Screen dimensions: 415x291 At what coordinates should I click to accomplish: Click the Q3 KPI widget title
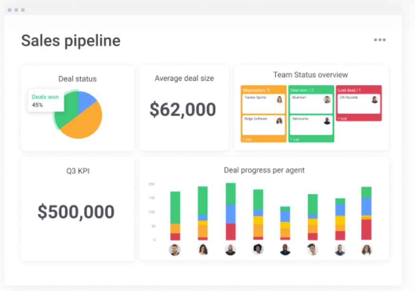[78, 171]
